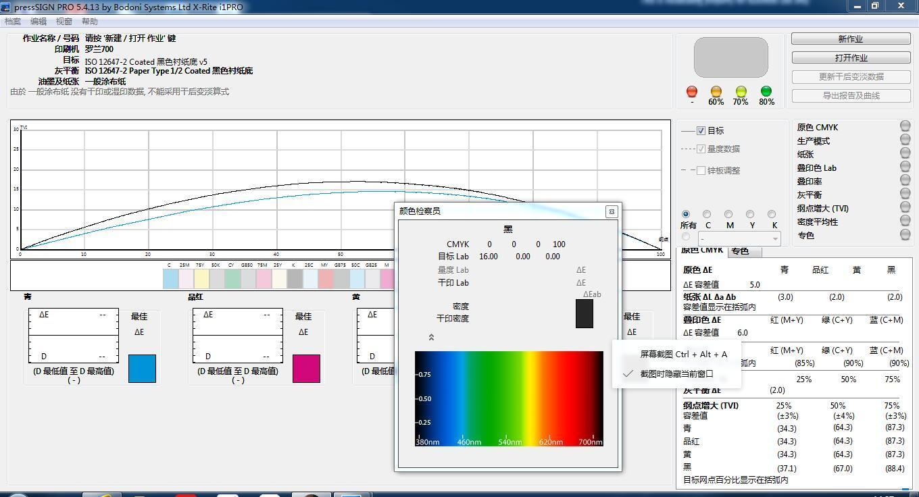Select the GB75 patch in the color strip
The height and width of the screenshot is (497, 919).
point(341,278)
